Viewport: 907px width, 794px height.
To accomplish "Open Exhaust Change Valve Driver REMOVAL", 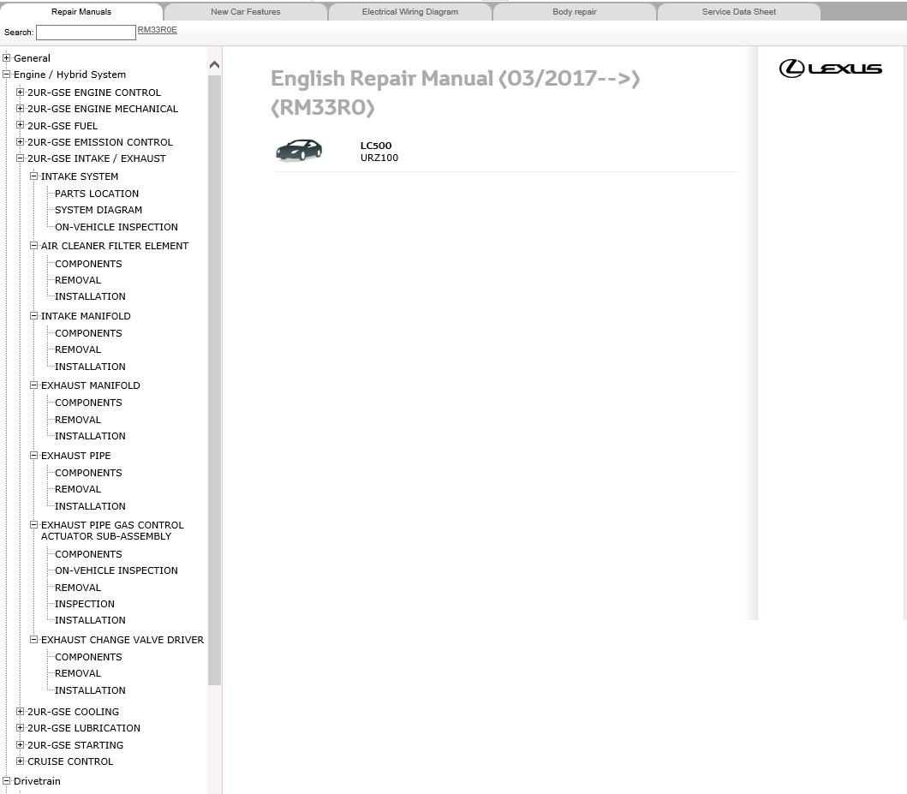I will click(x=78, y=673).
